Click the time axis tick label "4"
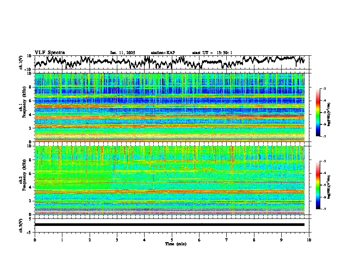This screenshot has width=348, height=269. tap(145, 240)
